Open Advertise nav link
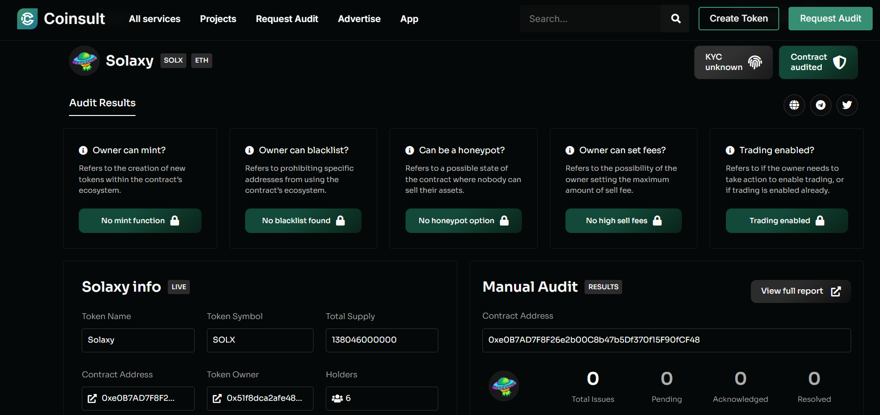The image size is (880, 415). click(359, 19)
